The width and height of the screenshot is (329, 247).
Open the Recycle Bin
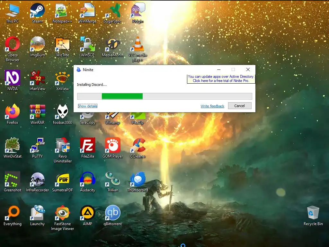(313, 215)
